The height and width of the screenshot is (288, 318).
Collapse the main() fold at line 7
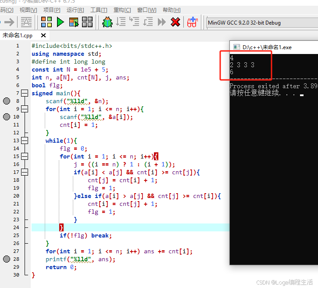click(25, 93)
